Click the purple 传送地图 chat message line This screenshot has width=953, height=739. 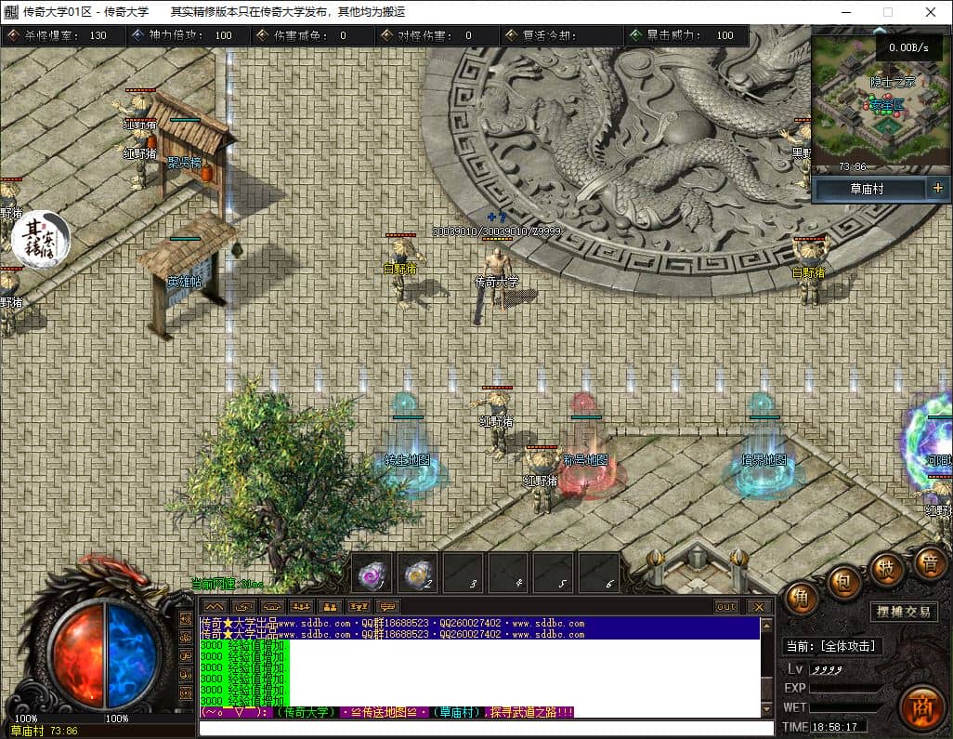coord(386,712)
